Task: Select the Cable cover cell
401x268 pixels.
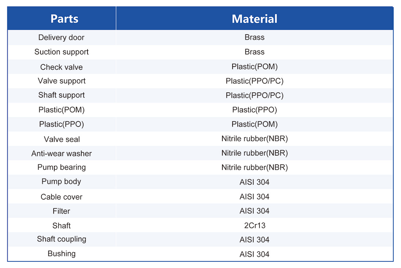Action: (x=61, y=197)
